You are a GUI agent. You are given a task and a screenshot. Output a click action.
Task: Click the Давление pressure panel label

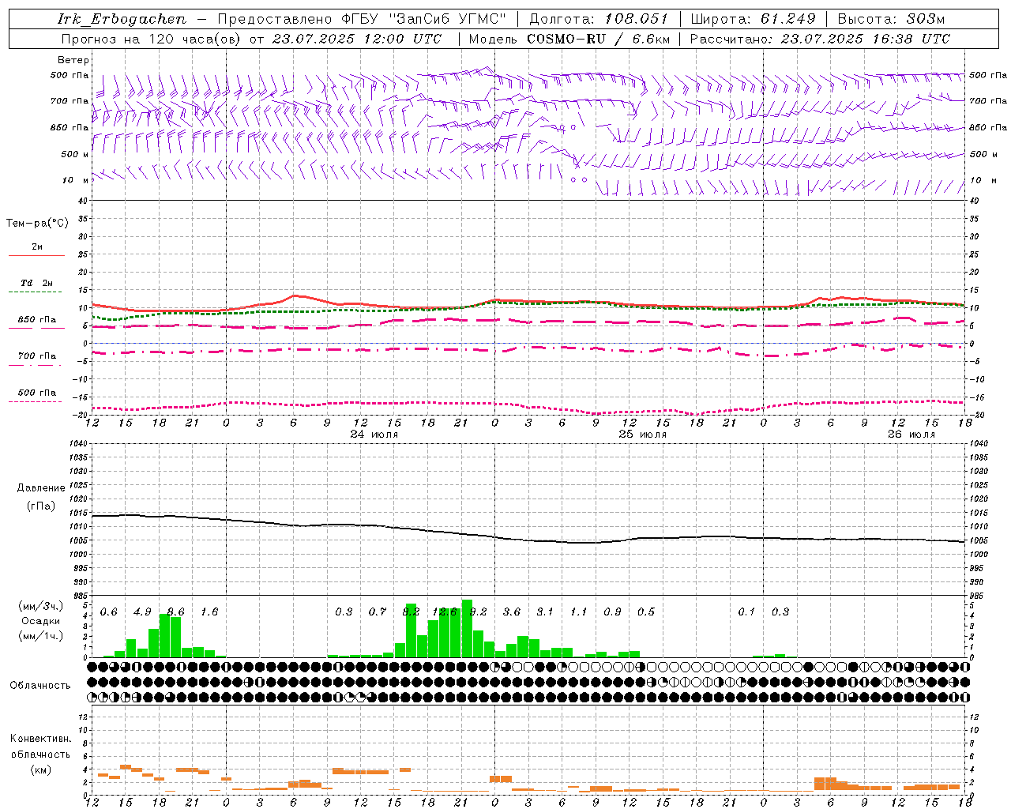click(40, 488)
